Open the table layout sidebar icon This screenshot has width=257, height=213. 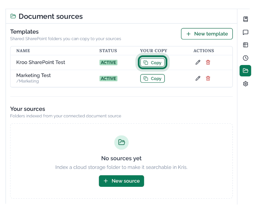tap(245, 45)
